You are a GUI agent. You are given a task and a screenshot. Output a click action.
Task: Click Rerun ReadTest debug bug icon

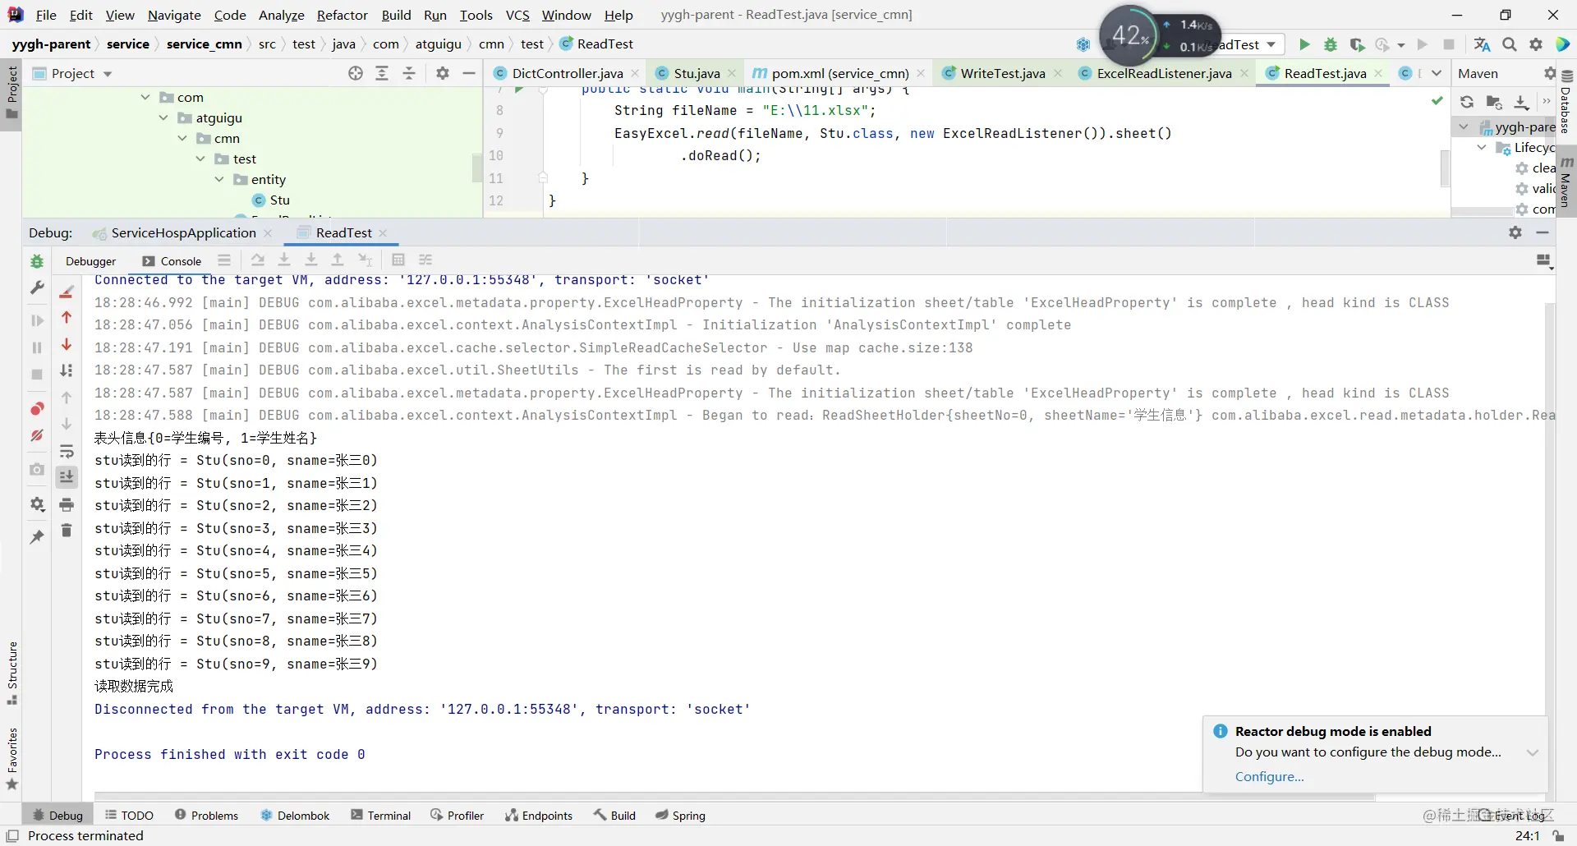(x=37, y=261)
